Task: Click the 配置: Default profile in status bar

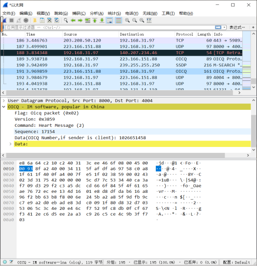Action: 236,262
